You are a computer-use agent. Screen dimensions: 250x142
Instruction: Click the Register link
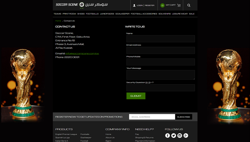click(150, 6)
